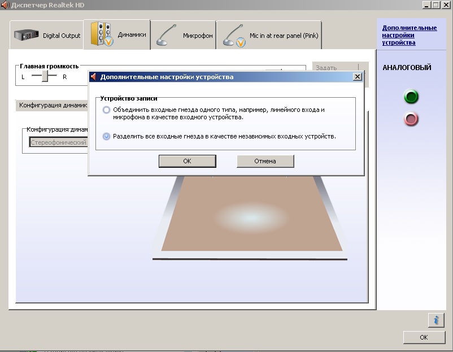Click the Главная громкость label
Viewport: 453px width, 352px height.
(49, 66)
